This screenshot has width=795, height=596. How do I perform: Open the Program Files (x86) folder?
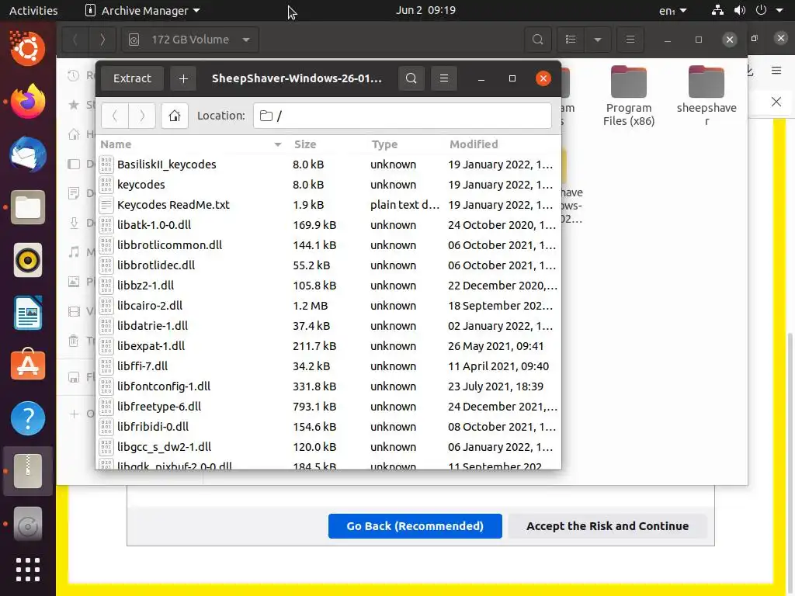629,95
